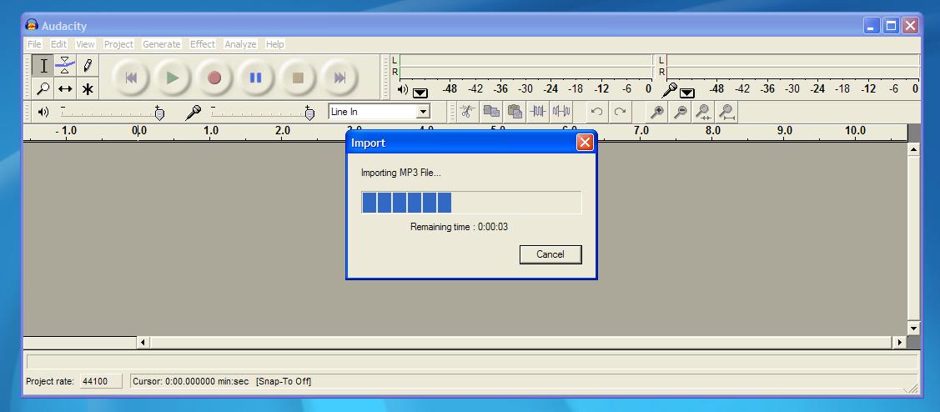Open the File menu
Image resolution: width=940 pixels, height=412 pixels.
coord(34,44)
